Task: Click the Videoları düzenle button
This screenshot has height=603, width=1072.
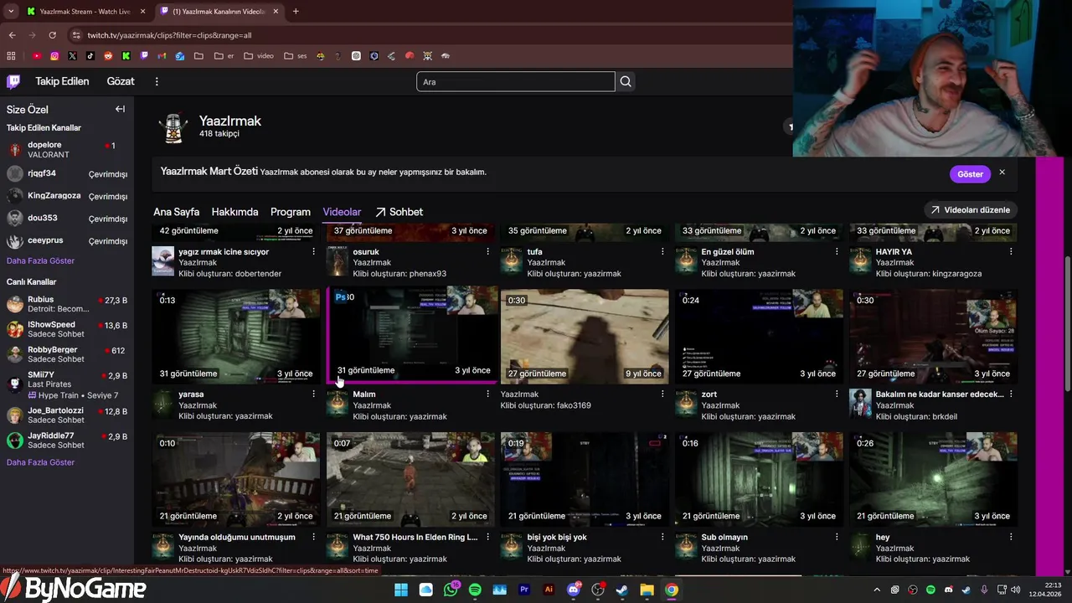Action: click(970, 209)
